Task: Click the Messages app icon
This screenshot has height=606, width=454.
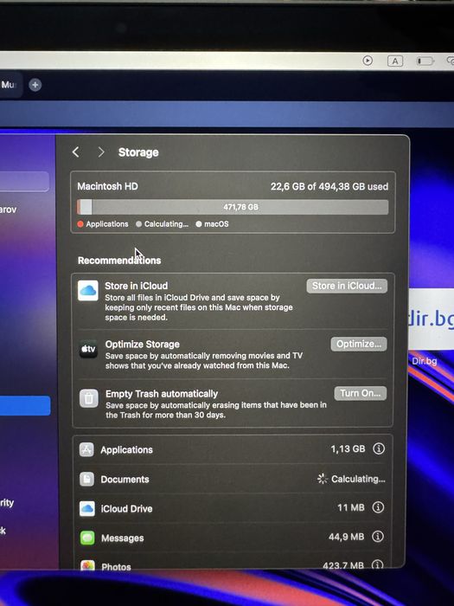Action: click(x=87, y=538)
